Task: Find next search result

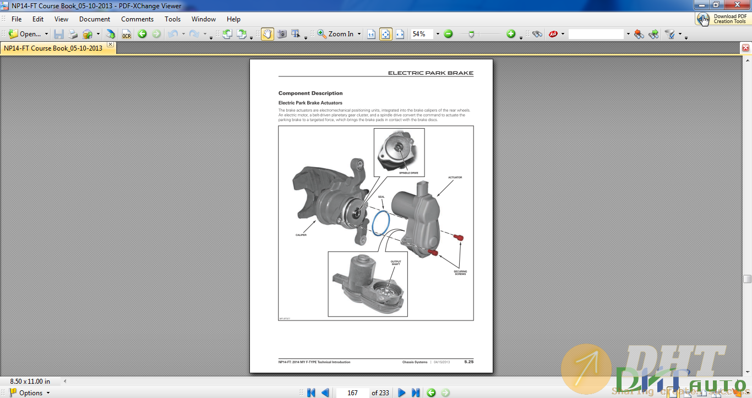Action: point(653,34)
